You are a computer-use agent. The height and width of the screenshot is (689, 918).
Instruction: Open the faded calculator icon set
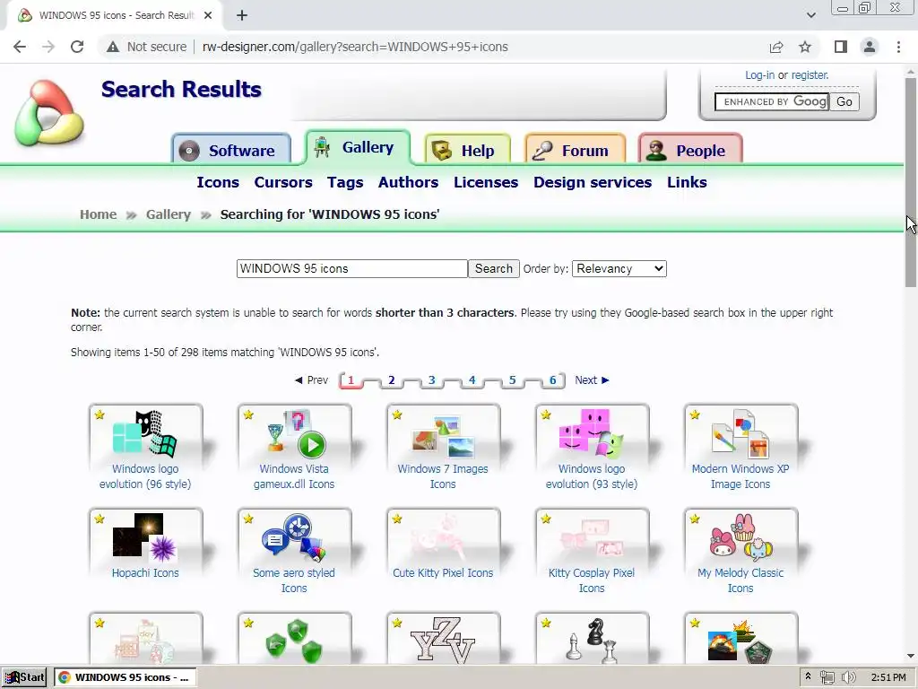[145, 639]
